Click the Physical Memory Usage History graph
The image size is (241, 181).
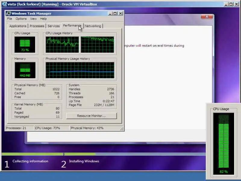pos(80,70)
